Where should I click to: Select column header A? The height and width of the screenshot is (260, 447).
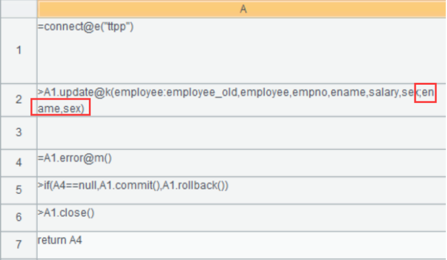(242, 9)
